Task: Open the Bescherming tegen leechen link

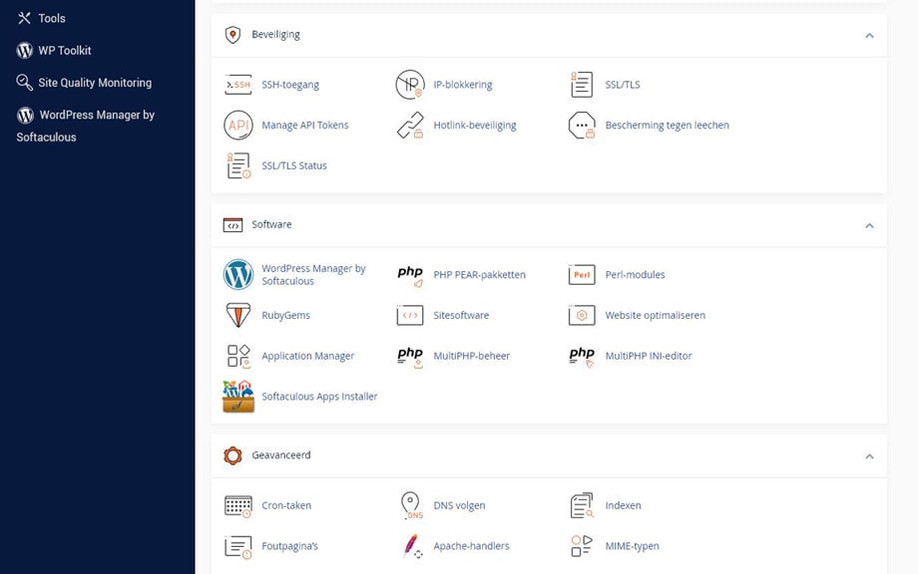Action: pos(667,126)
